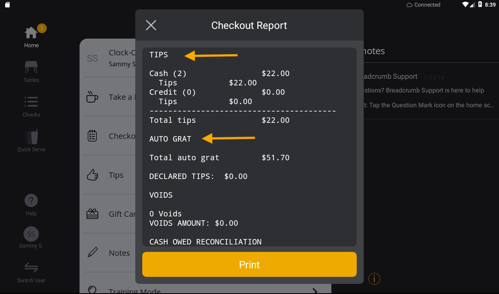Image resolution: width=499 pixels, height=294 pixels.
Task: Open the yellow info circle icon
Action: click(374, 279)
